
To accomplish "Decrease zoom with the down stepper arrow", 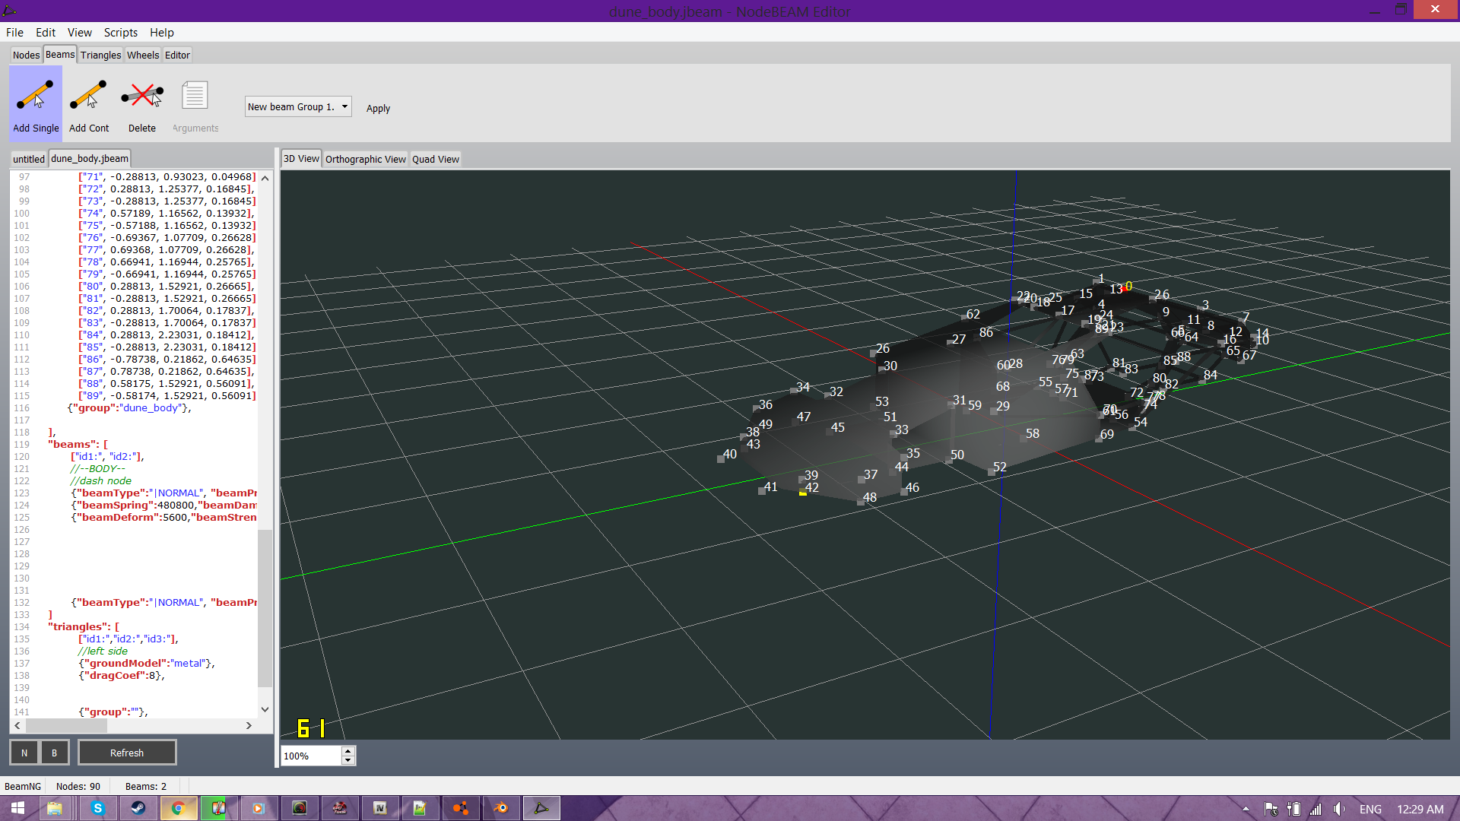I will click(x=348, y=760).
